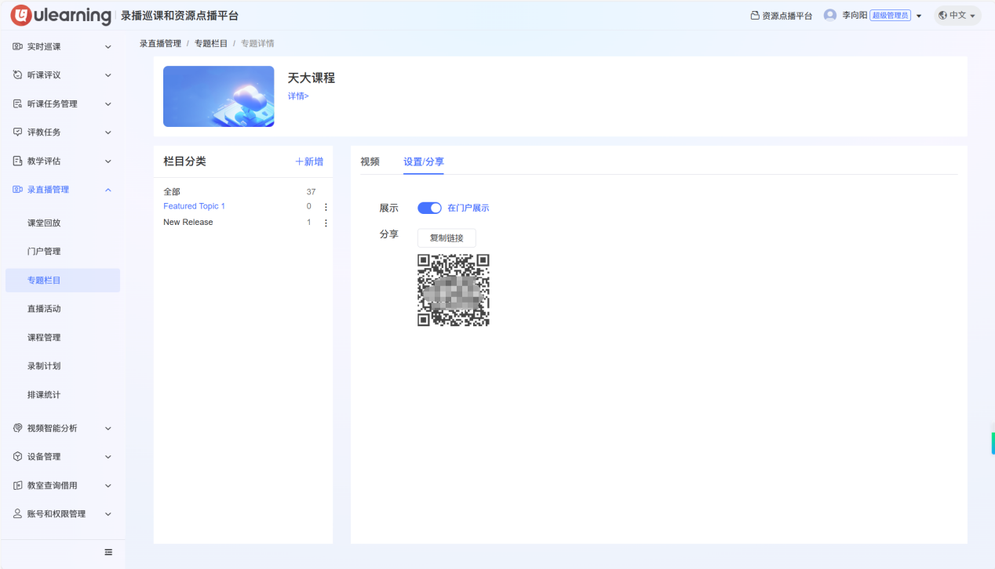Expand the 中文 language dropdown
Viewport: 995px width, 569px height.
(x=957, y=15)
